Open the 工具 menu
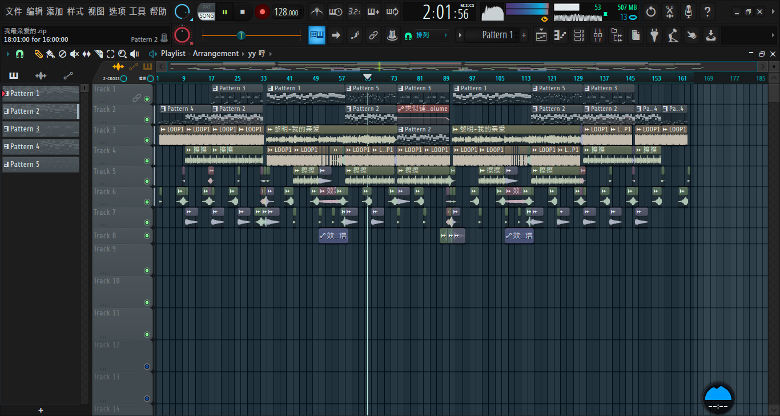The image size is (780, 416). click(137, 11)
